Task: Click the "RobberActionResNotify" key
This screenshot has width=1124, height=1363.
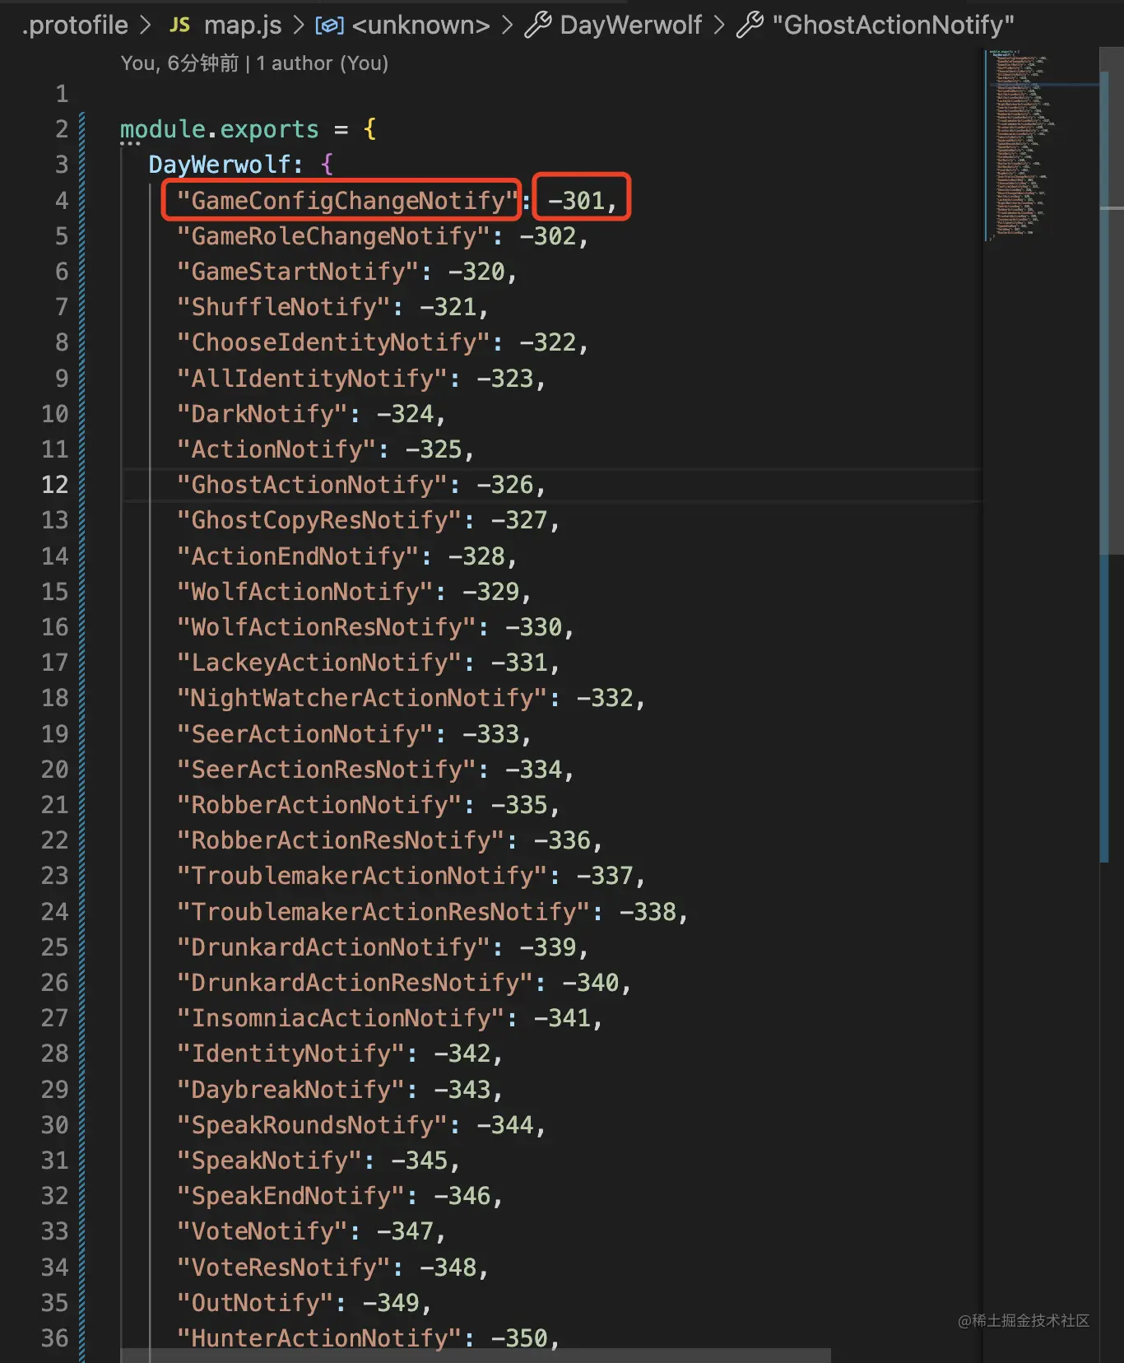Action: (341, 840)
